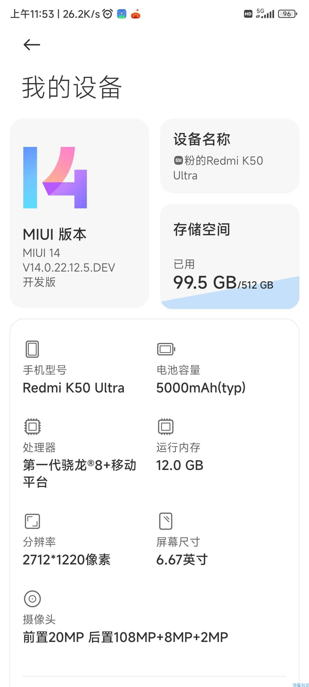This screenshot has height=687, width=309.
Task: Tap the phone model icon
Action: coord(32,349)
